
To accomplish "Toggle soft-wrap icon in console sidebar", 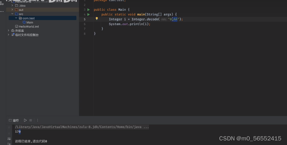I will point(9,139).
